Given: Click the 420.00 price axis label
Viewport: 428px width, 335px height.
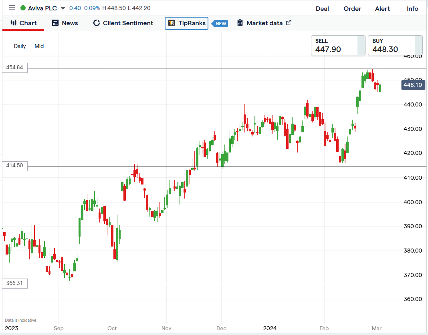Looking at the screenshot, I should coord(413,153).
